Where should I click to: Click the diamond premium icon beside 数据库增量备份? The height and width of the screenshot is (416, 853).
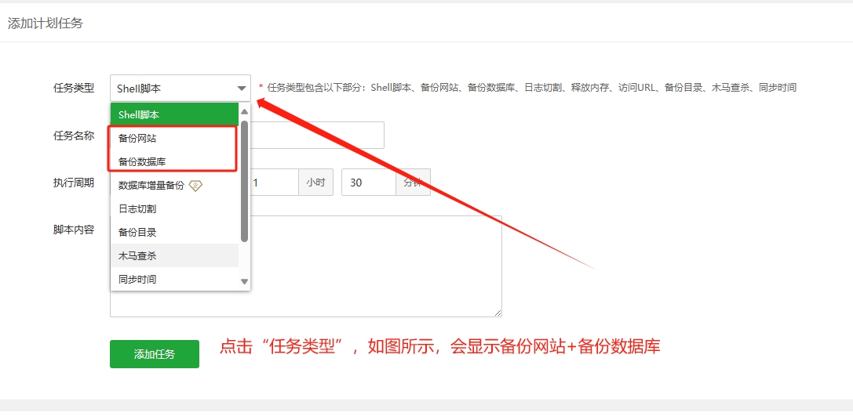click(195, 186)
